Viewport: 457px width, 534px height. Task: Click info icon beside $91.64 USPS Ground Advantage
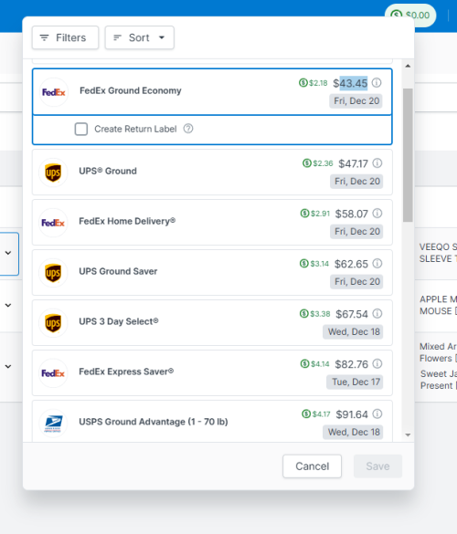click(377, 414)
